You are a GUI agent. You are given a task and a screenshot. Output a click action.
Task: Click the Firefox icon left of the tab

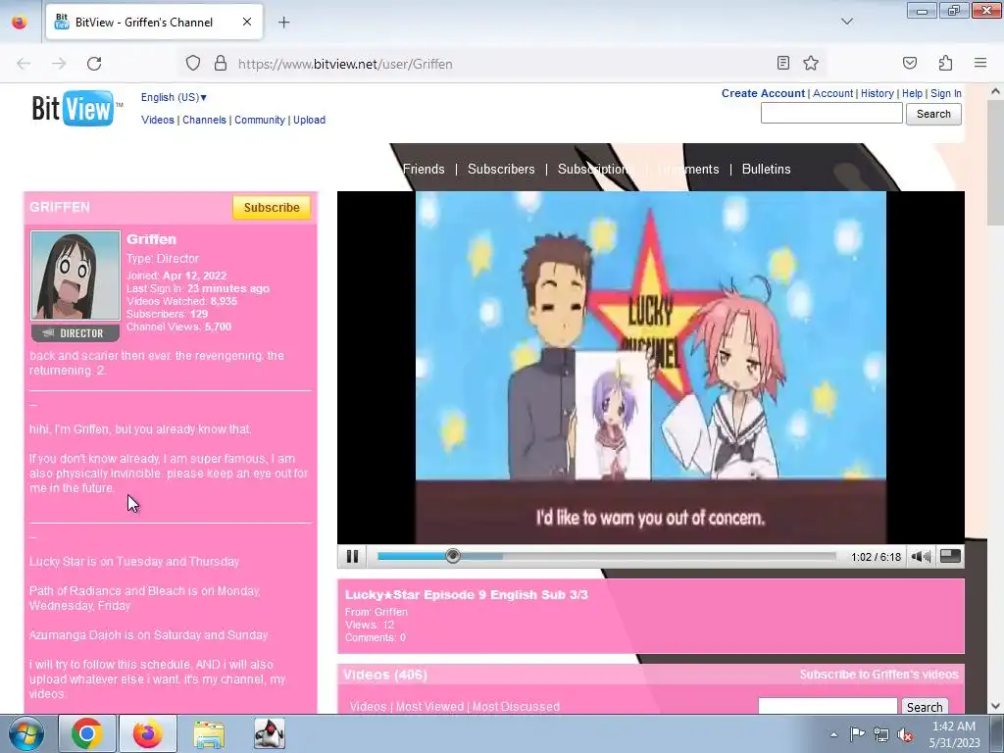coord(20,22)
